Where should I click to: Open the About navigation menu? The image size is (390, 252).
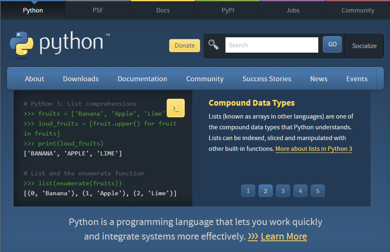34,79
